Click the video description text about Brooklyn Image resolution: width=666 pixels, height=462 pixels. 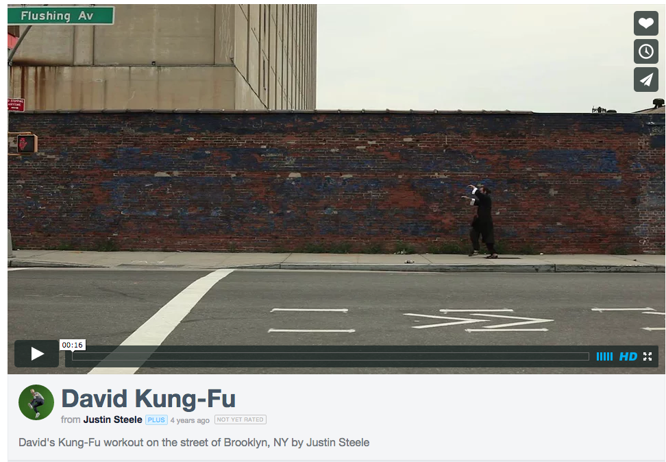tap(194, 442)
